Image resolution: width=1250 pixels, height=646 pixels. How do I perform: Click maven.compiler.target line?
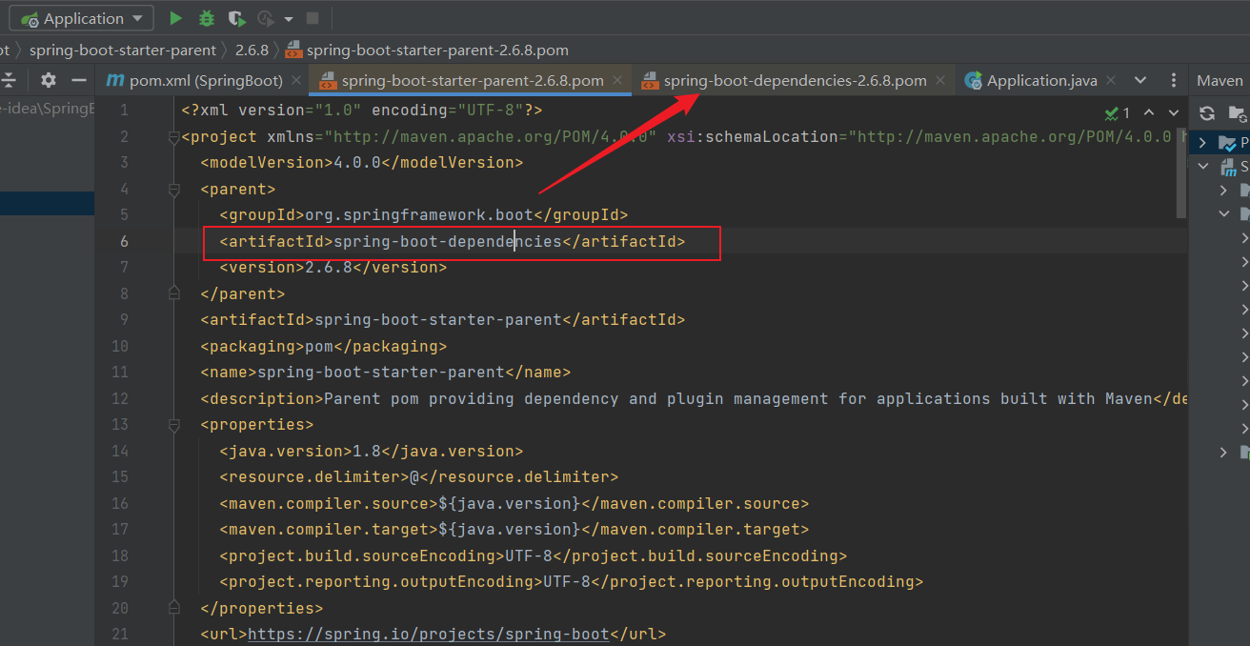coord(514,529)
